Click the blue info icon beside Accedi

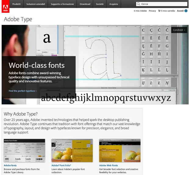(186, 11)
